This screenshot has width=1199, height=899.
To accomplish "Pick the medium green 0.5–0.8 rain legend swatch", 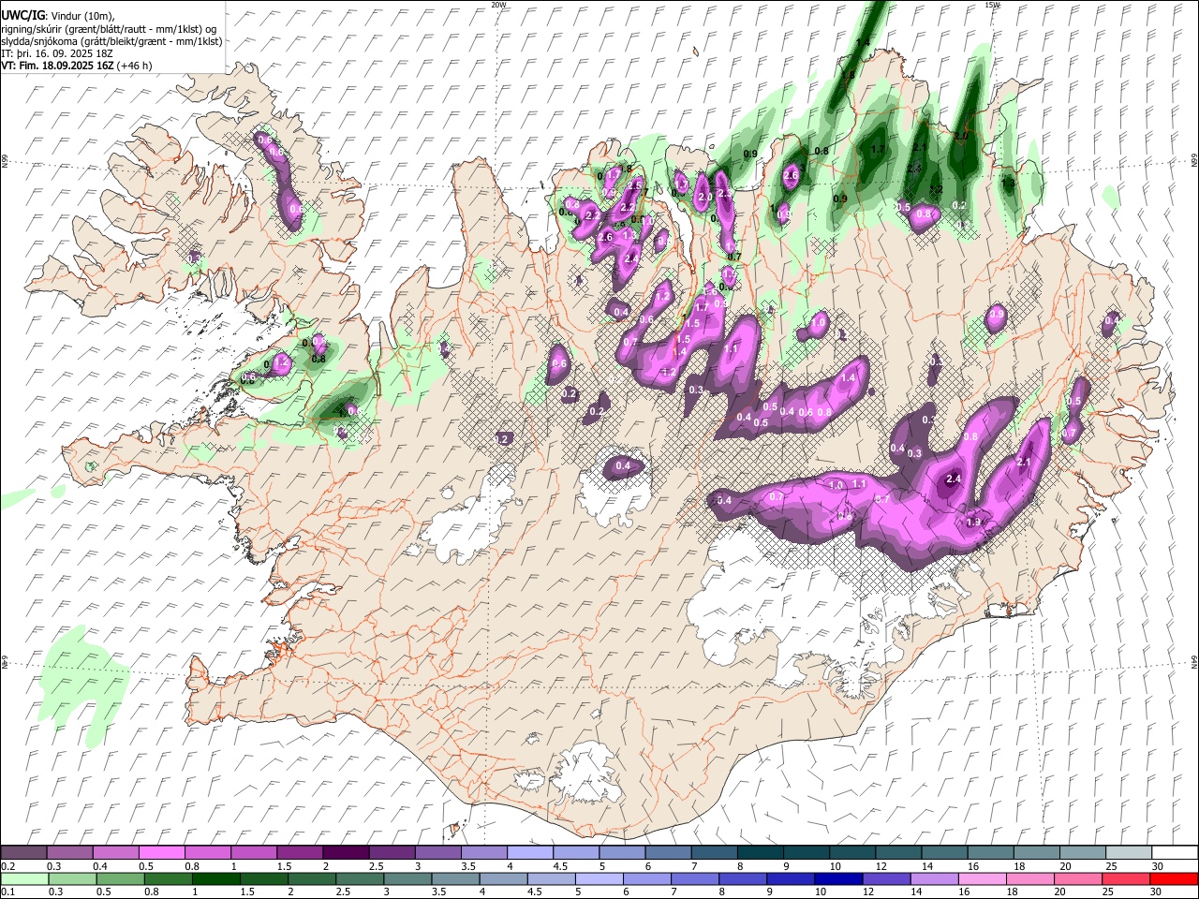I will coord(120,878).
